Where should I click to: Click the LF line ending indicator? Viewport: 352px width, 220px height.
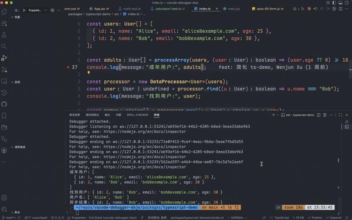tap(264, 218)
